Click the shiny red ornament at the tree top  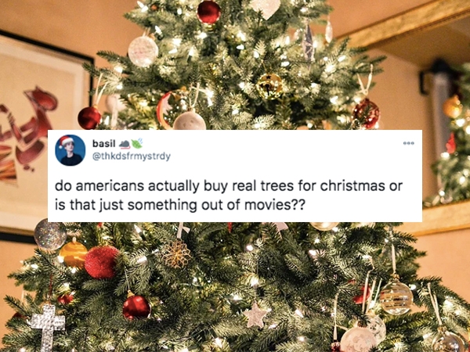point(209,12)
